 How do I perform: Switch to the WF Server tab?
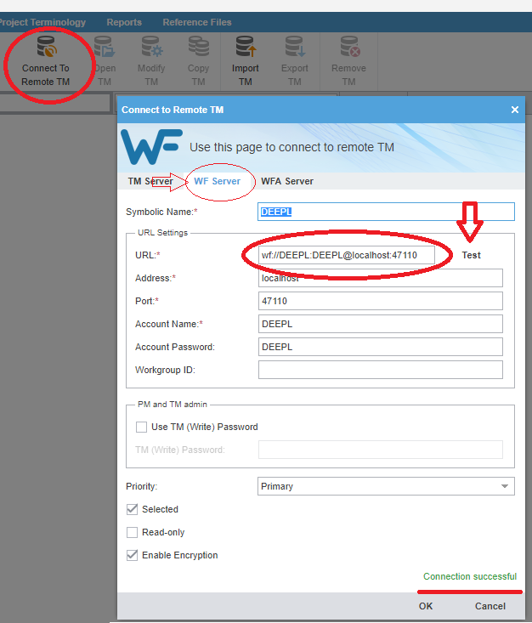click(217, 181)
